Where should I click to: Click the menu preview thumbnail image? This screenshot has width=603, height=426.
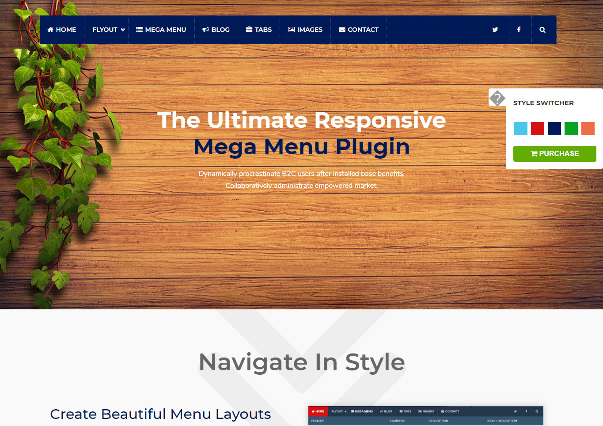pos(425,416)
